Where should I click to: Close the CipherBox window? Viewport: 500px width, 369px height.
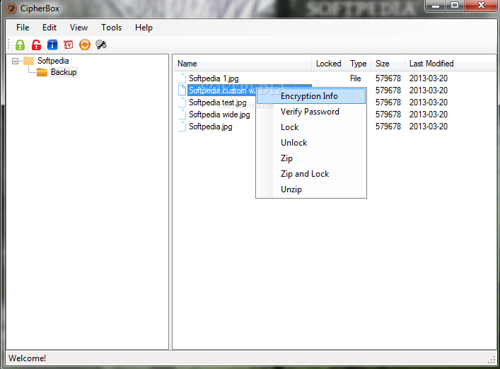[x=481, y=6]
